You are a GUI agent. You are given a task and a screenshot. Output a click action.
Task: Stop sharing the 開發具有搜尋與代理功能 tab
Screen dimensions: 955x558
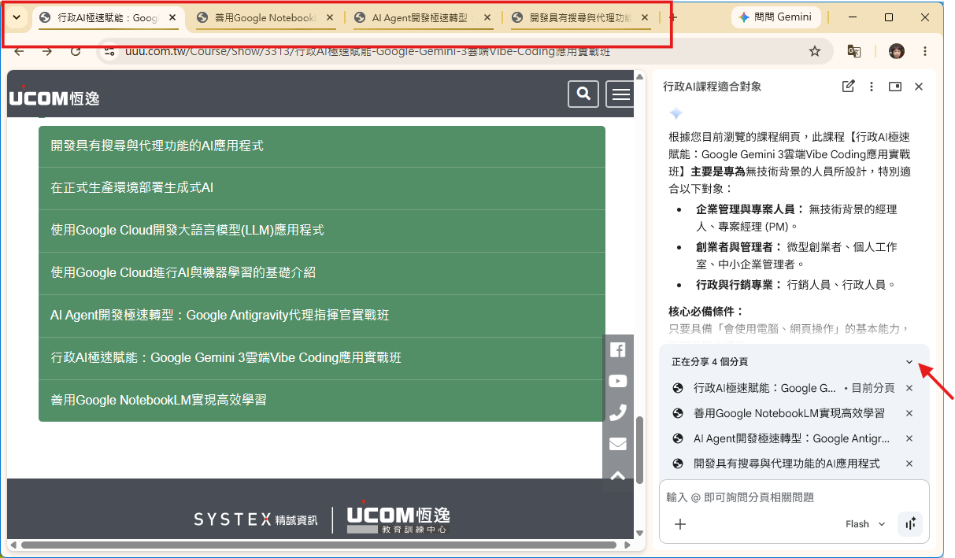909,464
